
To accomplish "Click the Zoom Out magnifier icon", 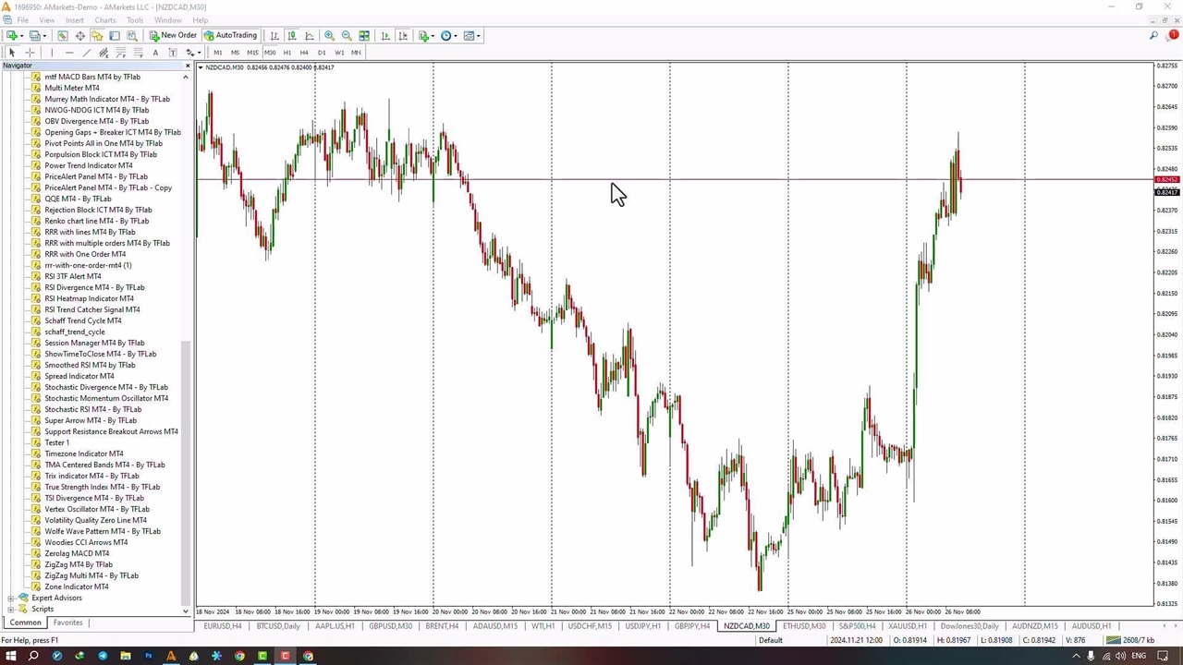I will coord(347,36).
